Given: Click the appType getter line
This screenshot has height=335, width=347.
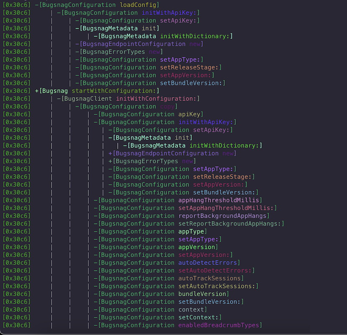Looking at the screenshot, I should (x=150, y=232).
